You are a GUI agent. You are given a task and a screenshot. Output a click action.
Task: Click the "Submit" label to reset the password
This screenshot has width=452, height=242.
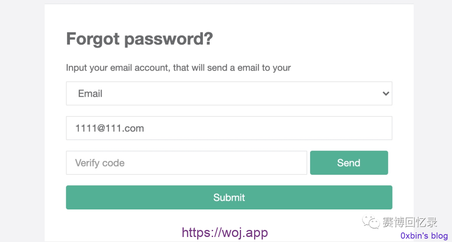[229, 197]
